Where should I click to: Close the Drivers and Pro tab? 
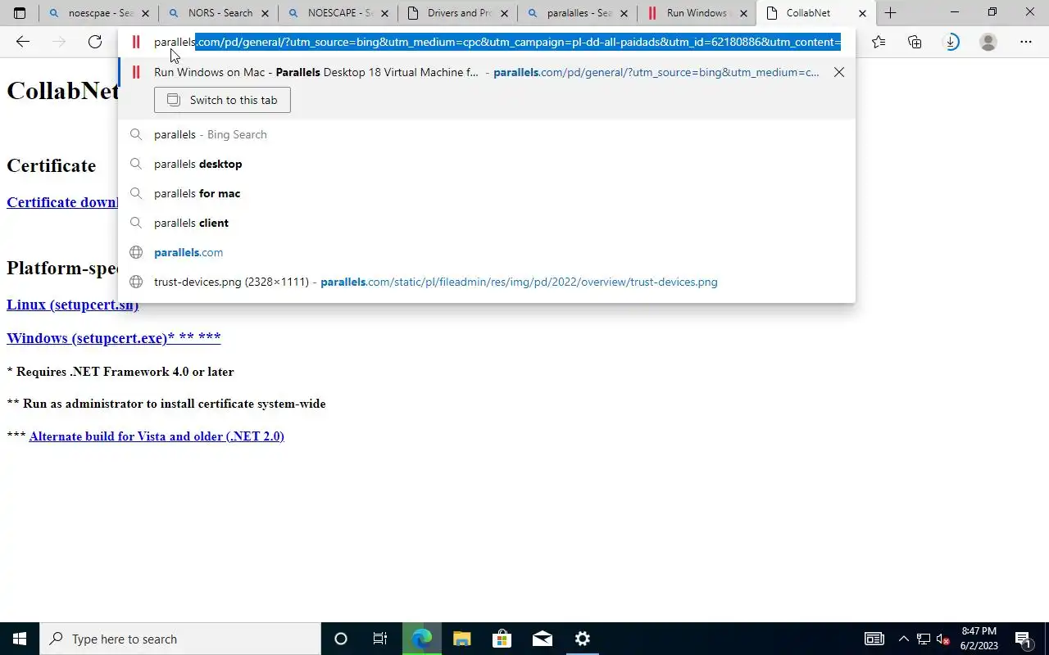504,13
